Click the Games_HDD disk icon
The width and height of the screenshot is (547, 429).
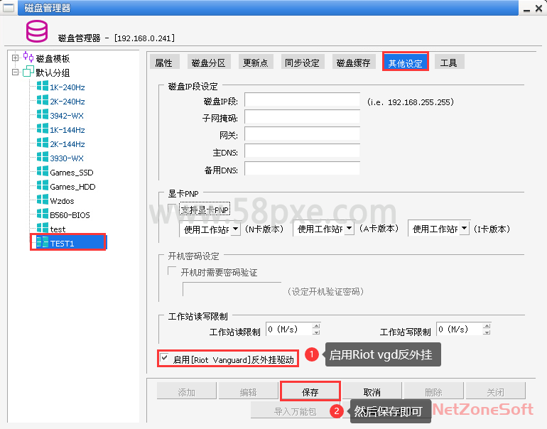43,186
